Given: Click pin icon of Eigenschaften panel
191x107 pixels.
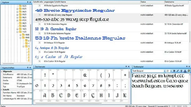Looking at the screenshot, I should coord(27,68).
